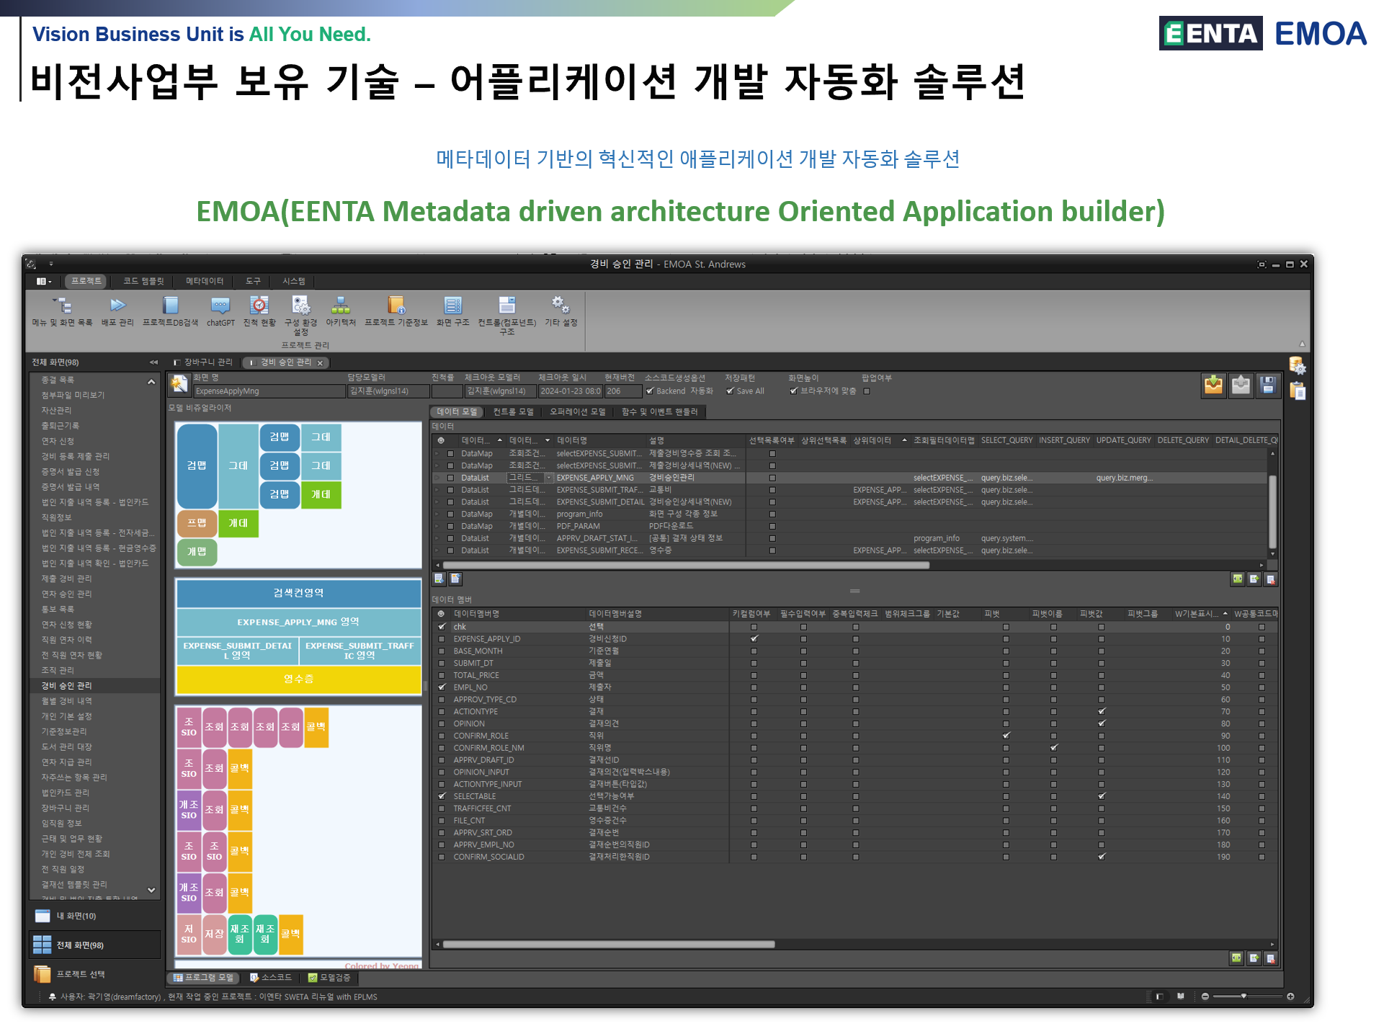The width and height of the screenshot is (1384, 1034).
Task: Toggle 키컬럼여부 checkbox for EXPENSE_APPLY_ID
Action: click(754, 639)
